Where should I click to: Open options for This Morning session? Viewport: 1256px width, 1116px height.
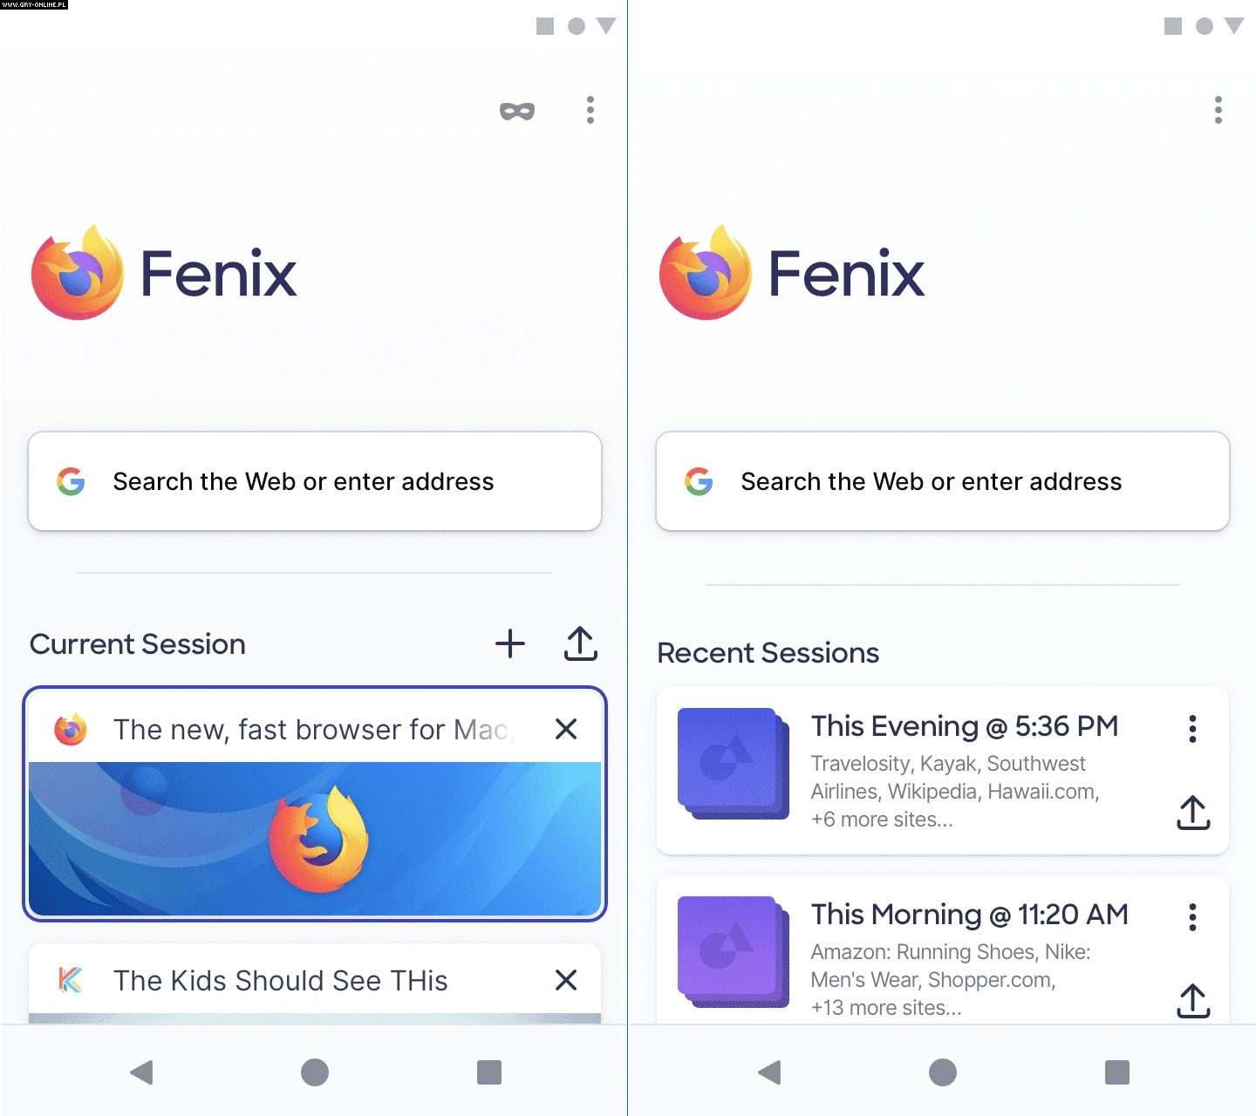(1192, 917)
